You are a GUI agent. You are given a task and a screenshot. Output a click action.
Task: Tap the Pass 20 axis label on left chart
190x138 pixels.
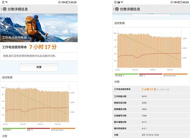pyautogui.click(x=23, y=124)
